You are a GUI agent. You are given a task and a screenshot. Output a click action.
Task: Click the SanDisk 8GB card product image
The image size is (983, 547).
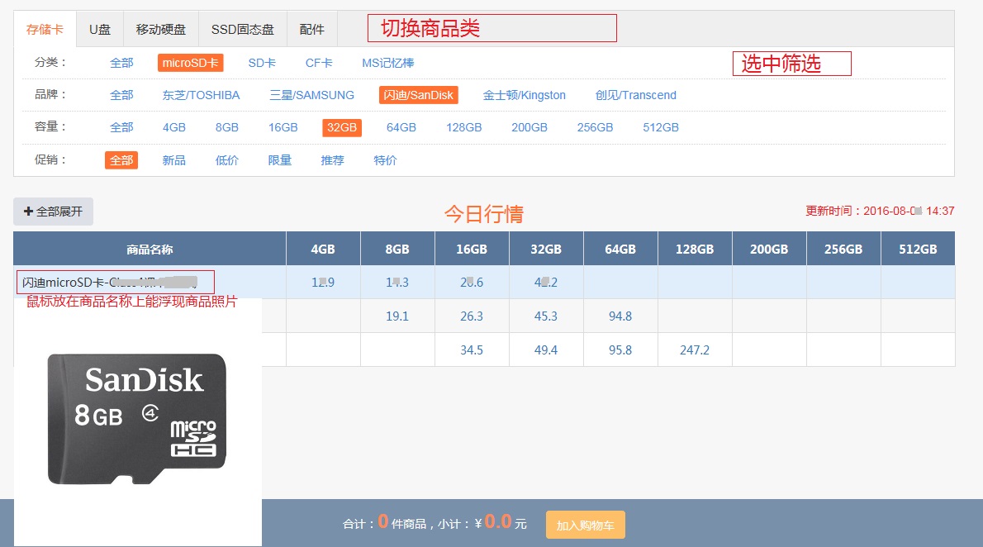(x=137, y=418)
